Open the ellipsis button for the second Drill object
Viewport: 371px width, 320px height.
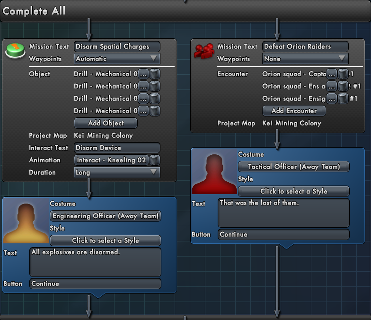[x=143, y=86]
